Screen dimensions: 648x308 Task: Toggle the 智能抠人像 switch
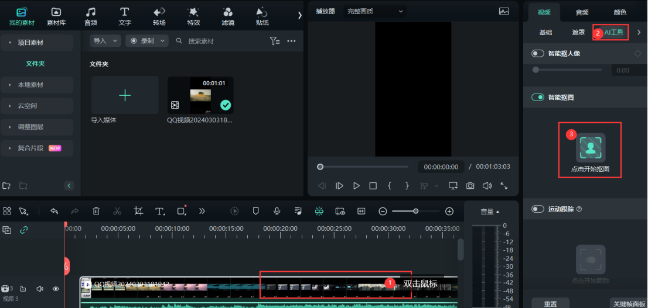pos(538,54)
